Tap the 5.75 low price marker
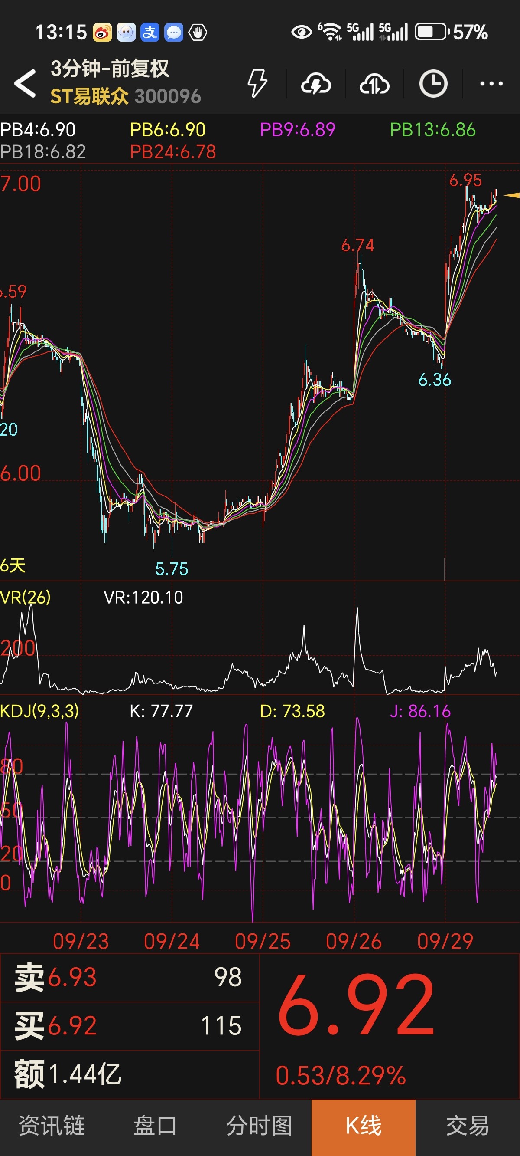 (x=172, y=569)
